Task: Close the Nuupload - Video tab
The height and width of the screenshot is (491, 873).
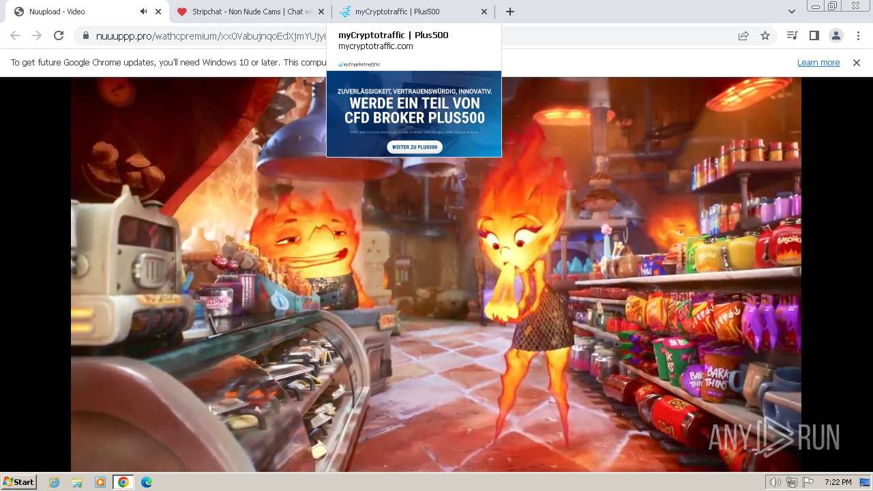Action: (158, 12)
